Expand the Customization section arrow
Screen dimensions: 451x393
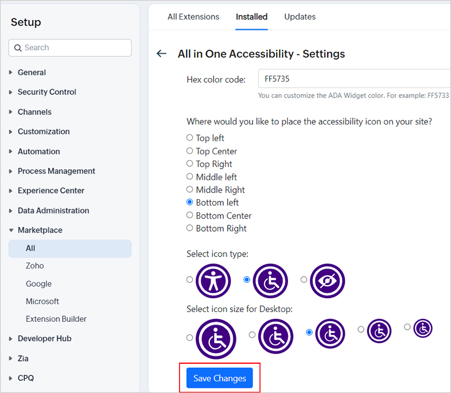(x=11, y=132)
